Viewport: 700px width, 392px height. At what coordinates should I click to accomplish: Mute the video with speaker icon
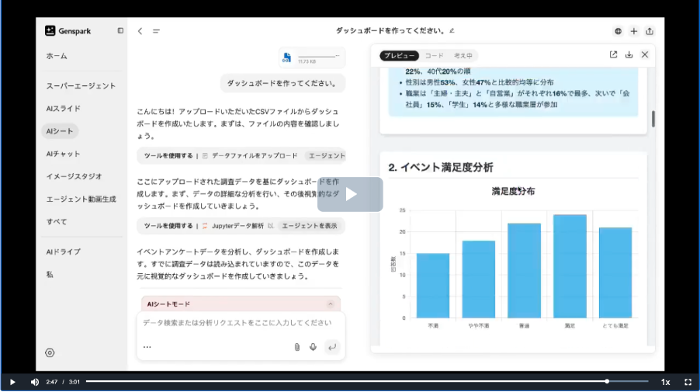pos(34,382)
